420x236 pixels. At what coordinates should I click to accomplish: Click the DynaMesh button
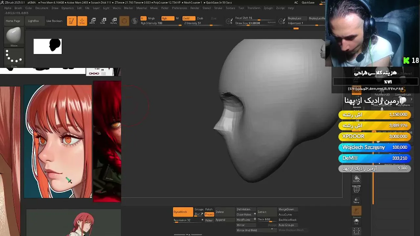point(183,212)
